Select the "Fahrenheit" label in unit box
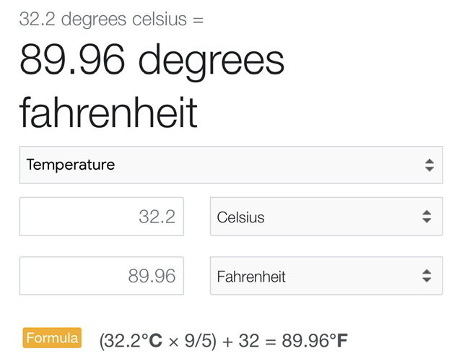The image size is (462, 364). [251, 276]
